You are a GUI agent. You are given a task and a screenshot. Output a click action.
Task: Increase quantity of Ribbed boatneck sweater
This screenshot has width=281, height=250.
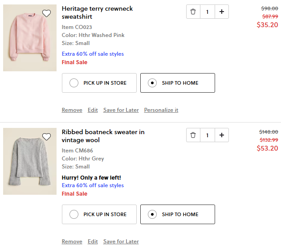(221, 135)
